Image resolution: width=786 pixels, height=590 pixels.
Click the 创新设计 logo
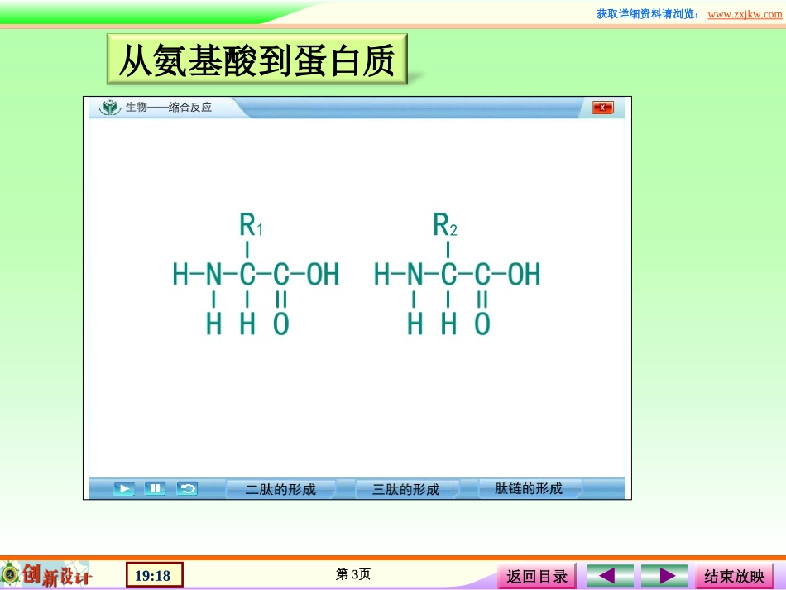[46, 574]
